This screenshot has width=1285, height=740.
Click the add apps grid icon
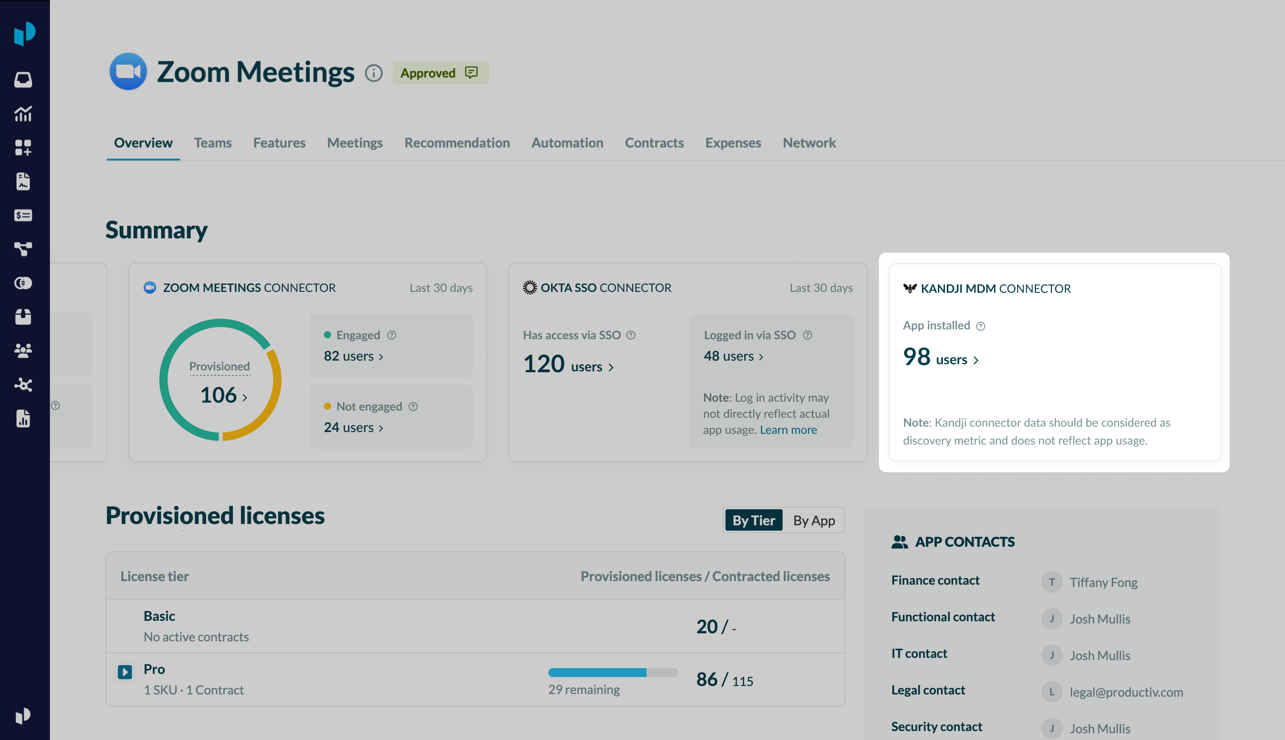point(23,147)
